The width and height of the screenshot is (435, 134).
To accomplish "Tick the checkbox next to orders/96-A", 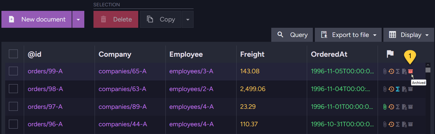I will coord(13,124).
